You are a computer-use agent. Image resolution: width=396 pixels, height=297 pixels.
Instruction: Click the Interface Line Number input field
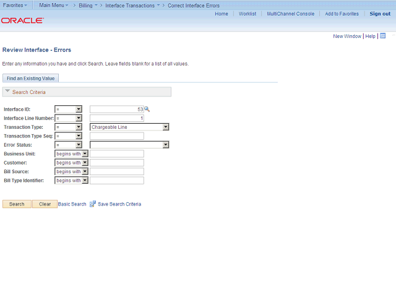tap(117, 118)
